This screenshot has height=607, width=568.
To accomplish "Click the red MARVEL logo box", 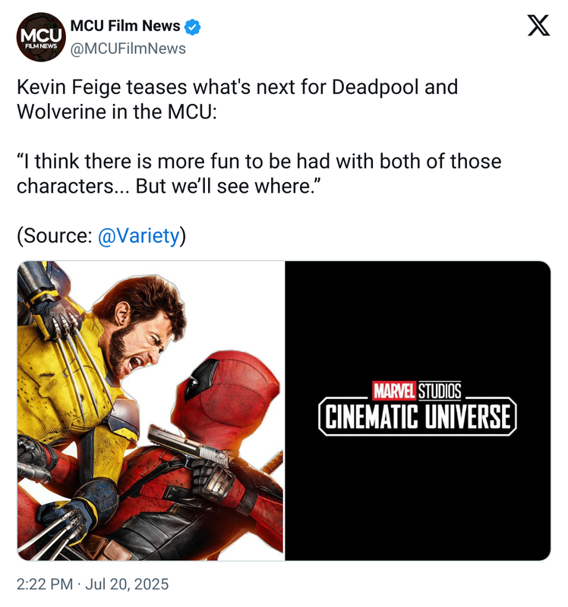I will click(x=394, y=390).
